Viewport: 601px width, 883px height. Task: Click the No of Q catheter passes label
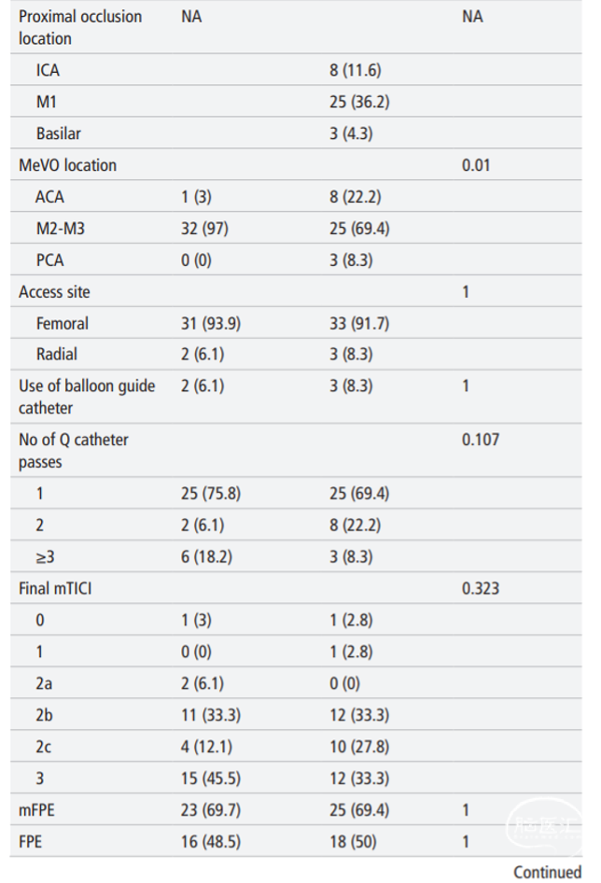tap(73, 451)
